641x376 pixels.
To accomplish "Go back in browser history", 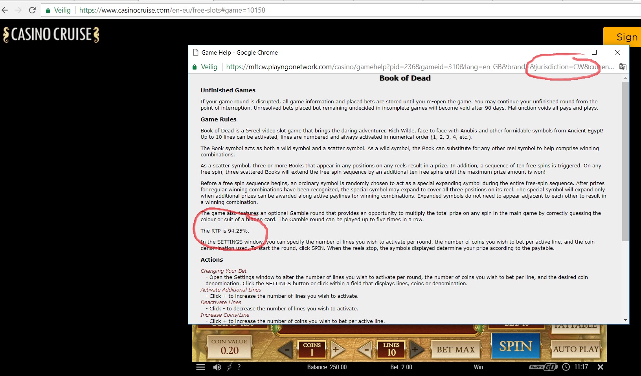I will click(5, 10).
